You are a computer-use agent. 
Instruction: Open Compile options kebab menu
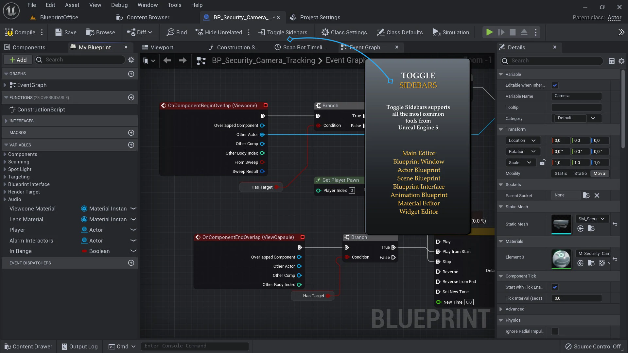pos(42,32)
